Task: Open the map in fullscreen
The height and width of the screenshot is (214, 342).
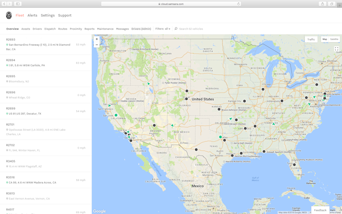Action: (337, 49)
